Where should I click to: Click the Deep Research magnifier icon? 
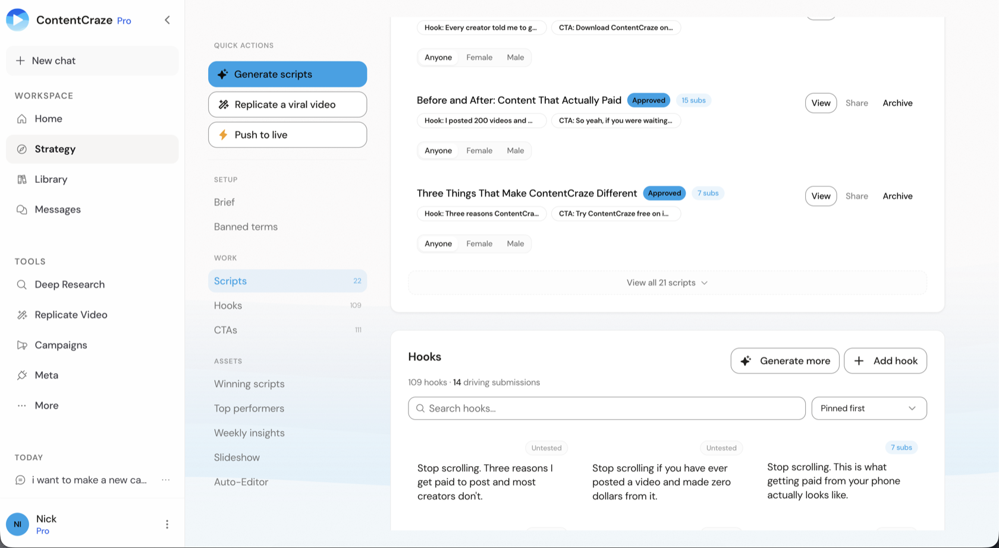pos(22,284)
